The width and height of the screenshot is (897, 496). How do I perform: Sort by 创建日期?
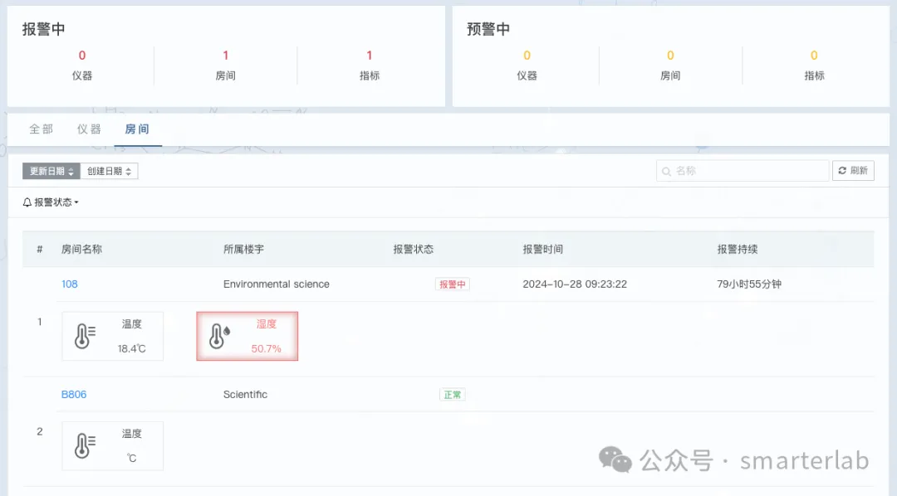tap(110, 171)
